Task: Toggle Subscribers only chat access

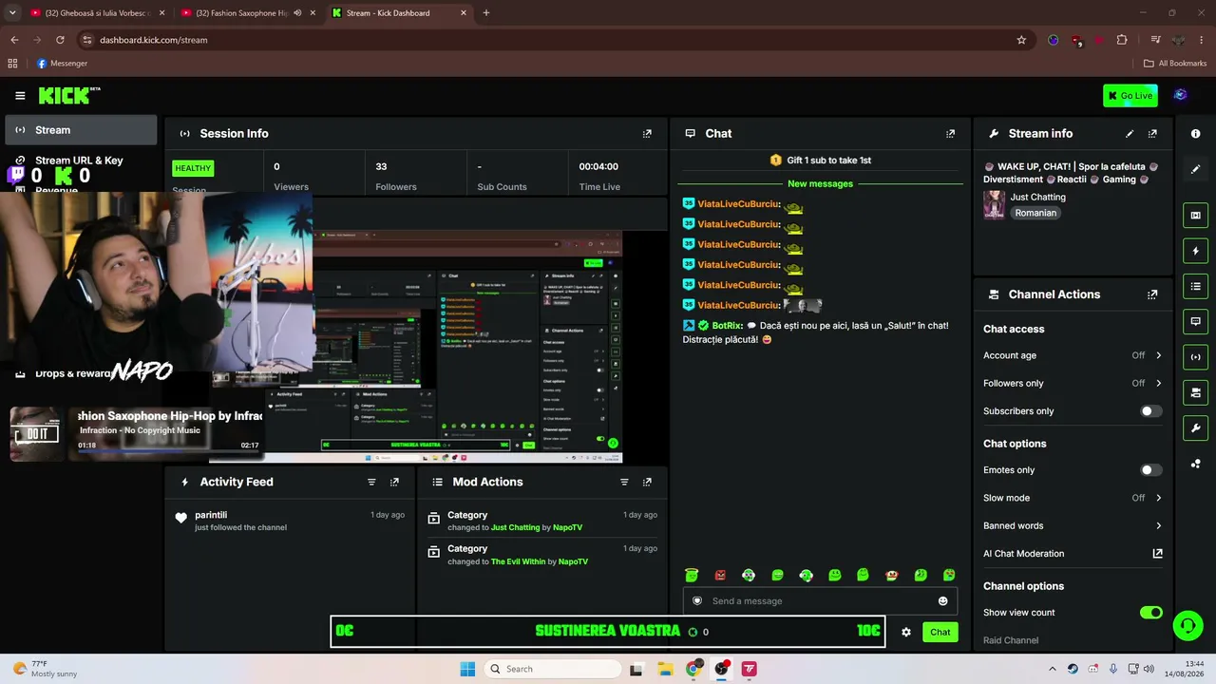Action: [1150, 411]
